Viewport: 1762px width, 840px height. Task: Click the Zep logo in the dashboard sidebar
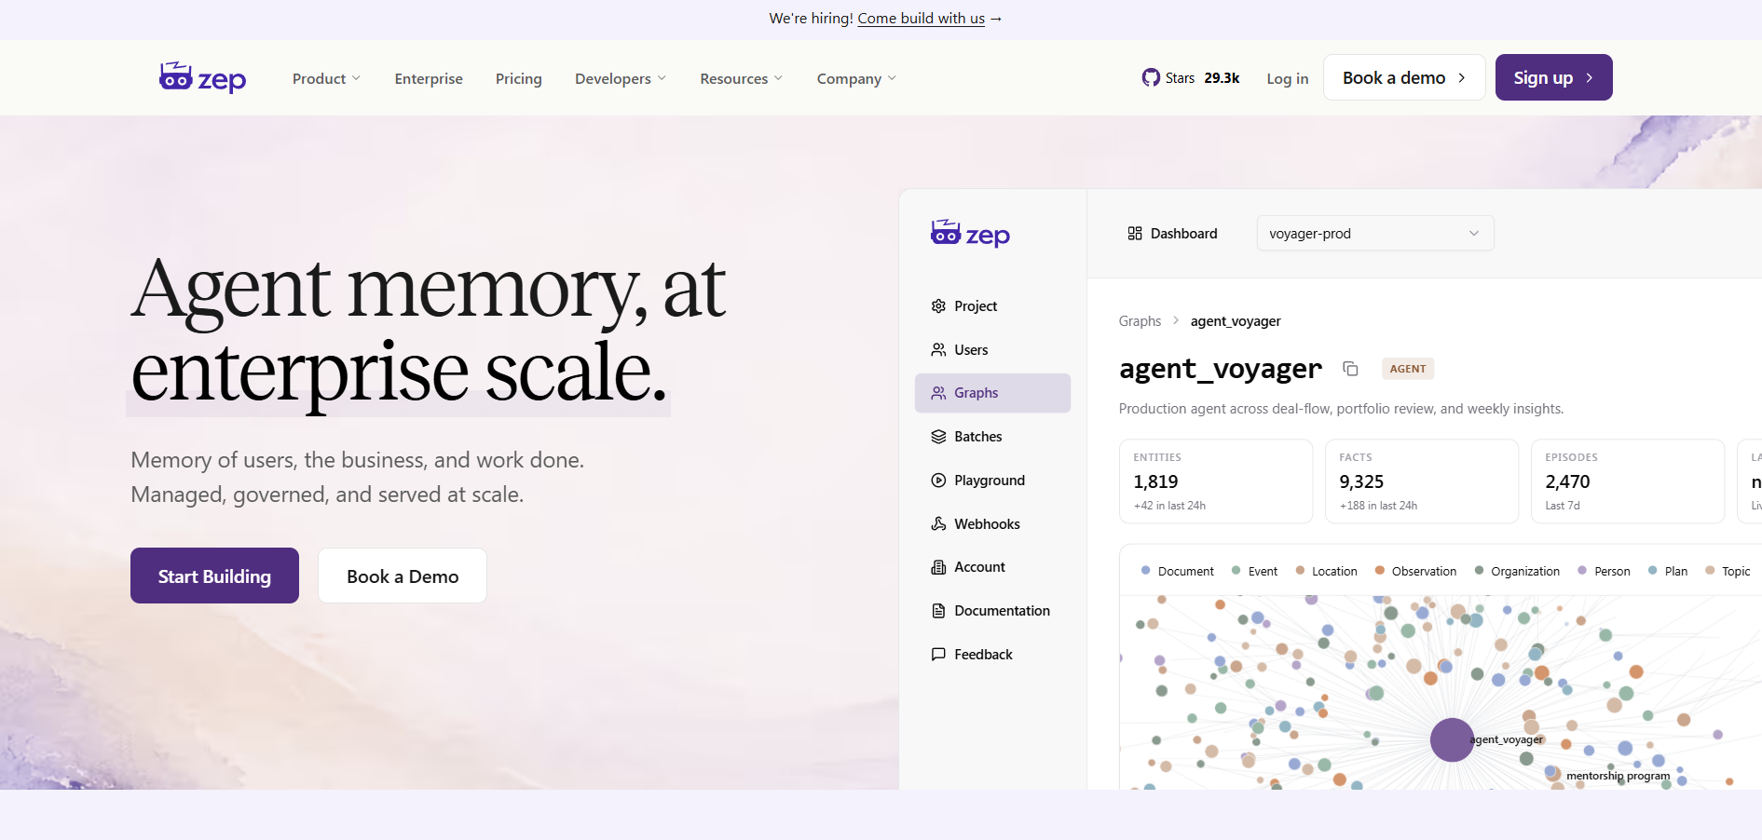[970, 233]
